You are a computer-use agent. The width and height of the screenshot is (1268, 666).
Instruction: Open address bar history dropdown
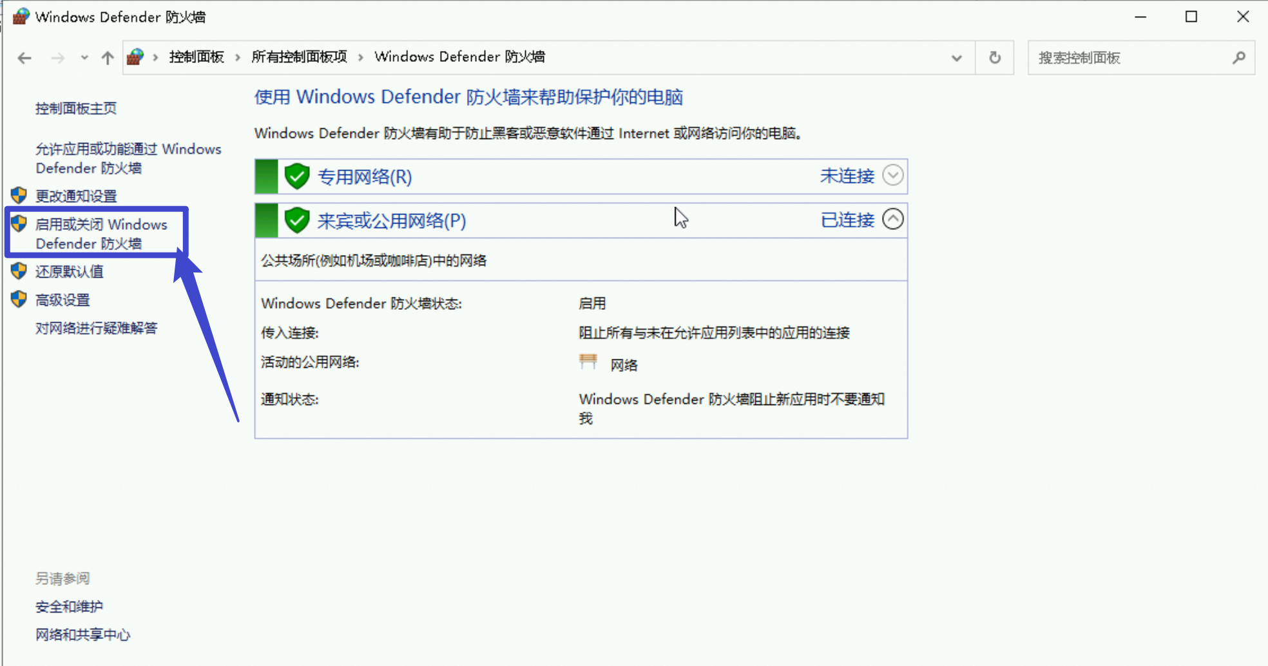(x=957, y=58)
